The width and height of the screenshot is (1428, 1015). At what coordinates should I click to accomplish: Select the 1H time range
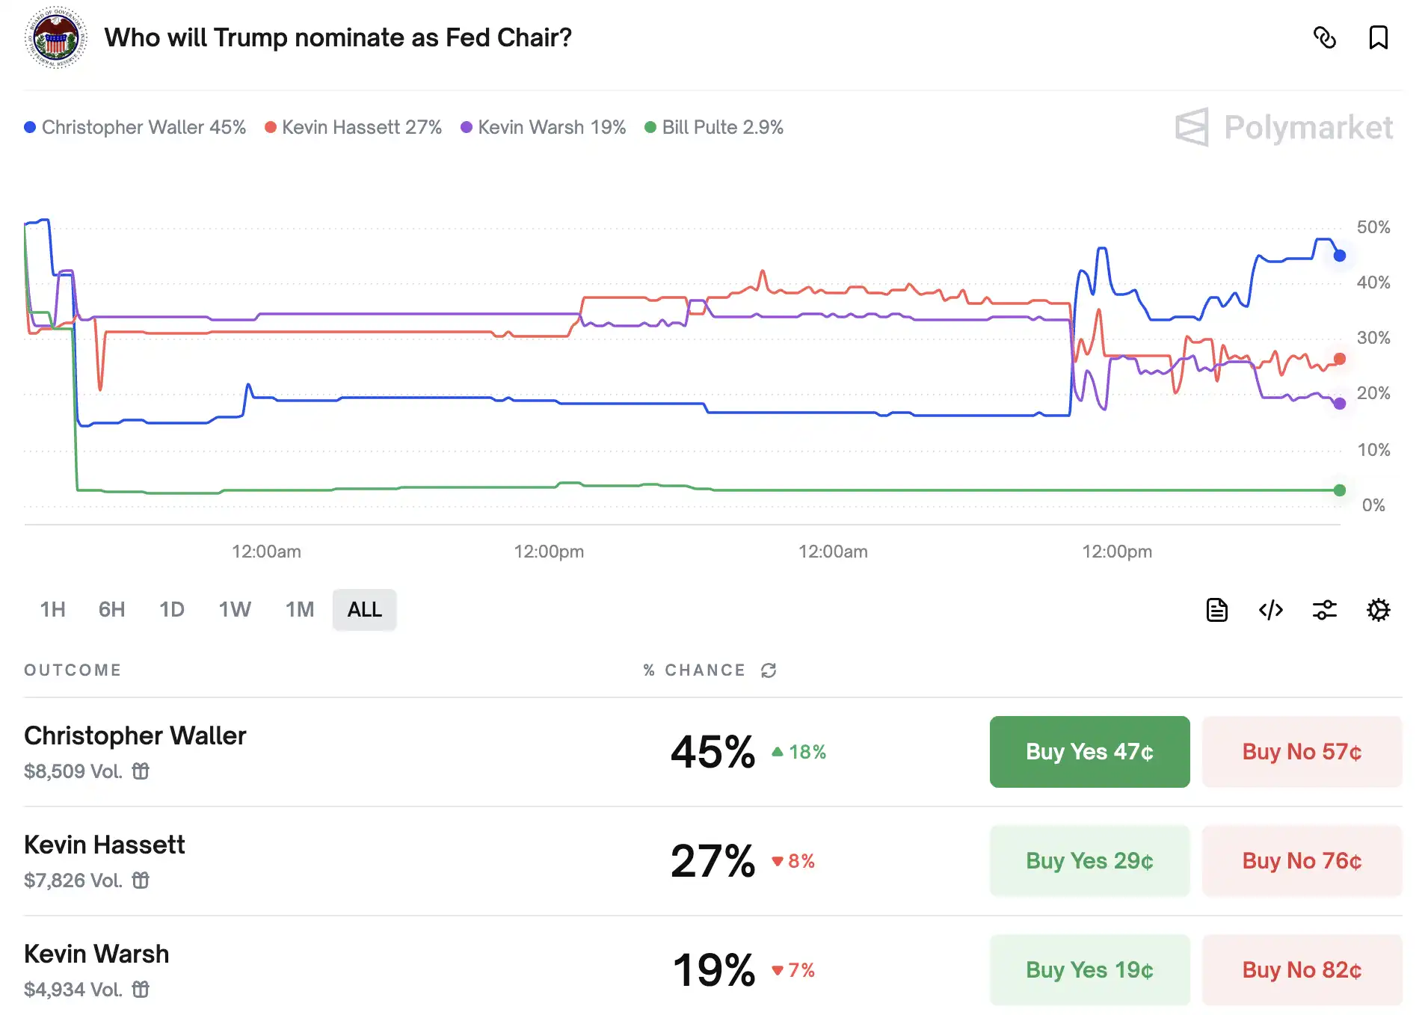click(52, 610)
